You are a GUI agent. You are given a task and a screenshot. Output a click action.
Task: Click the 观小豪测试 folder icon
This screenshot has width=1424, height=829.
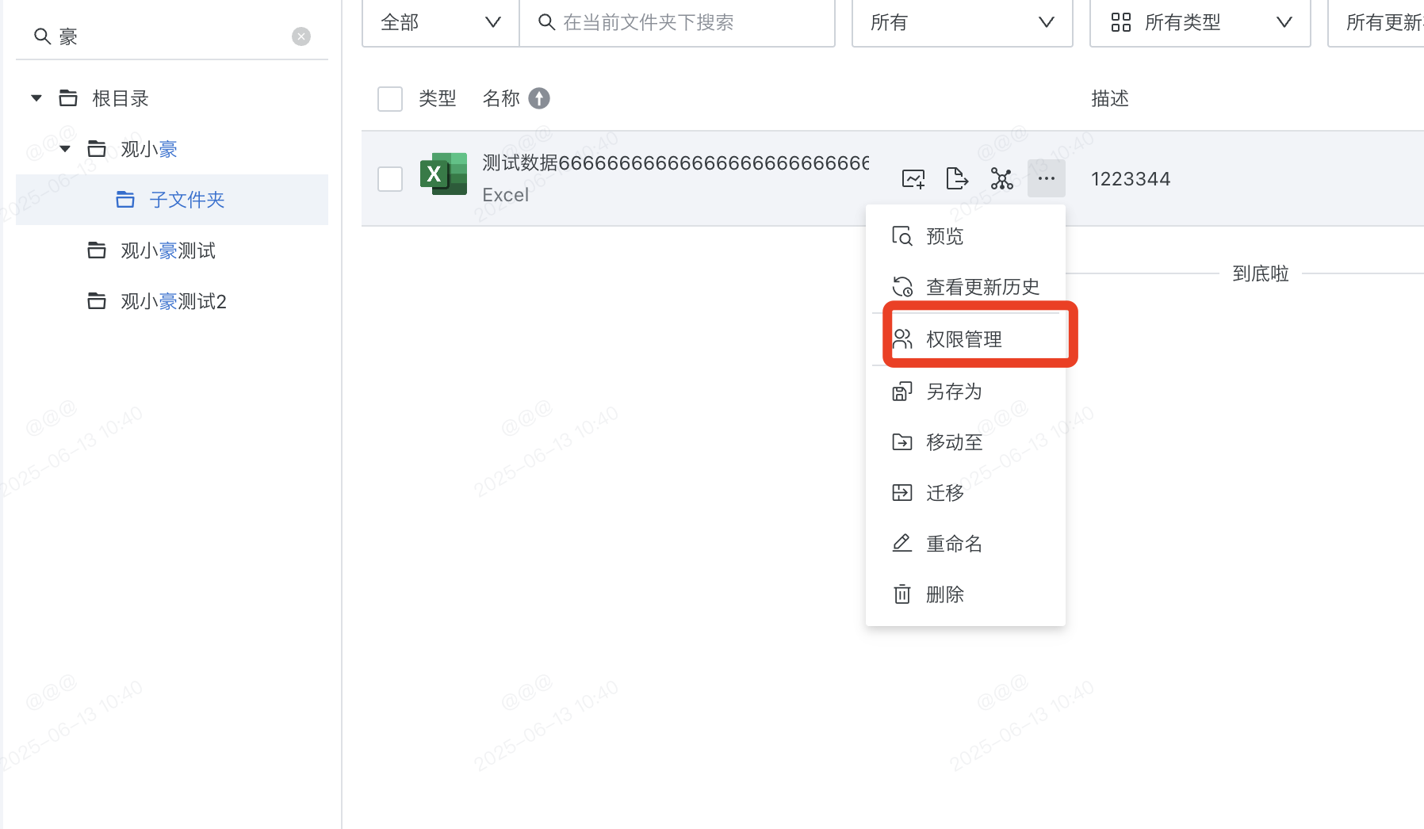pos(97,250)
